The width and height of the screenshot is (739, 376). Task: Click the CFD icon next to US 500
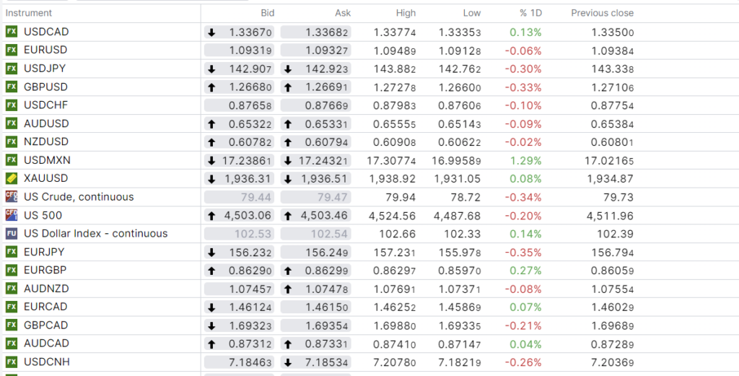tap(11, 215)
